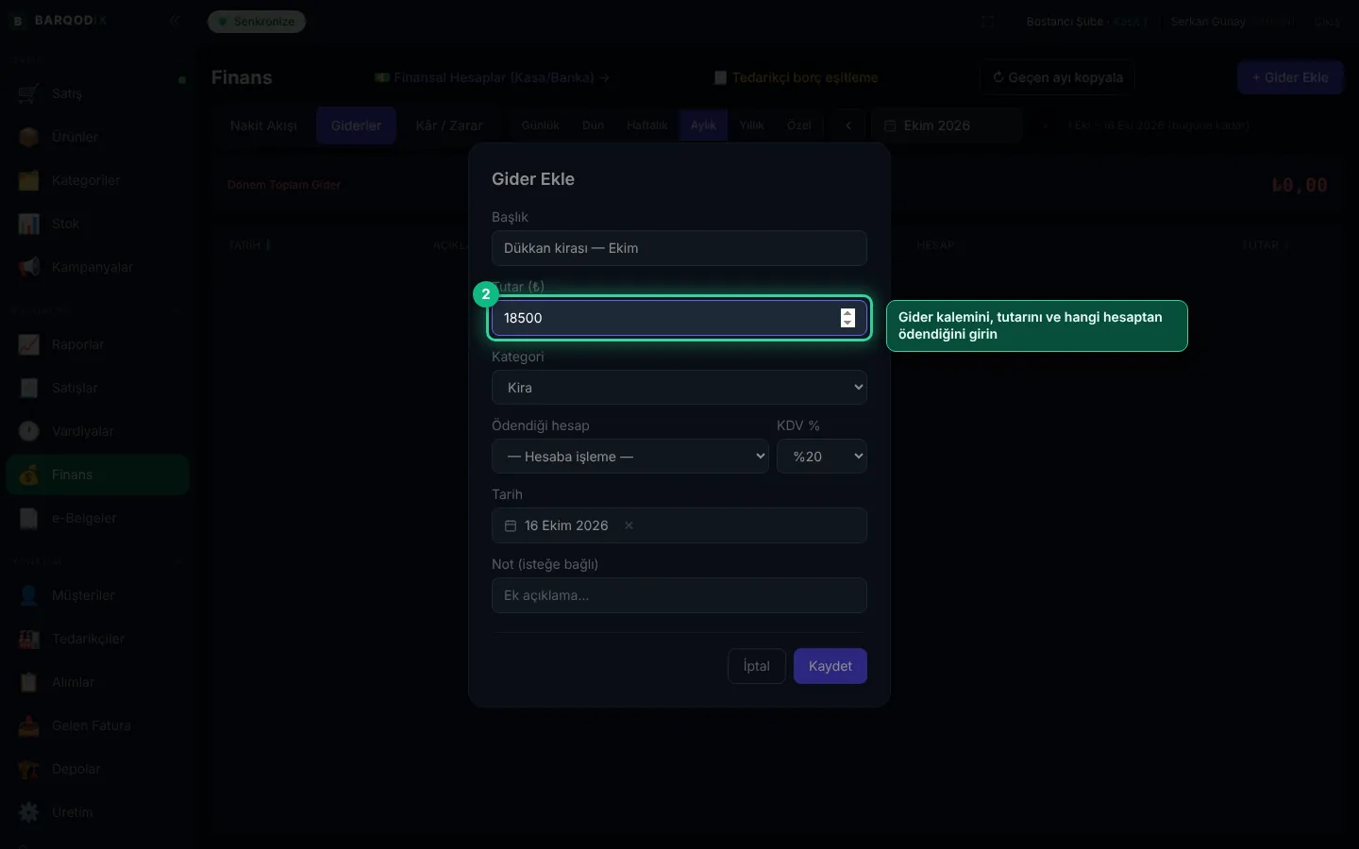Open Tedarikçi borç eşitleme link
Image resolution: width=1359 pixels, height=849 pixels.
[796, 77]
